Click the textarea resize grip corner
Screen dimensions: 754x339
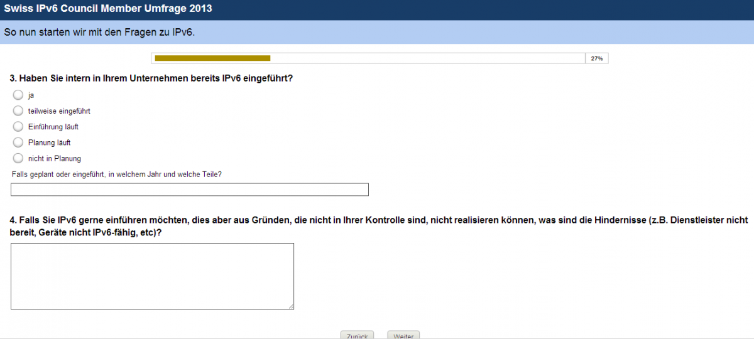[x=291, y=306]
